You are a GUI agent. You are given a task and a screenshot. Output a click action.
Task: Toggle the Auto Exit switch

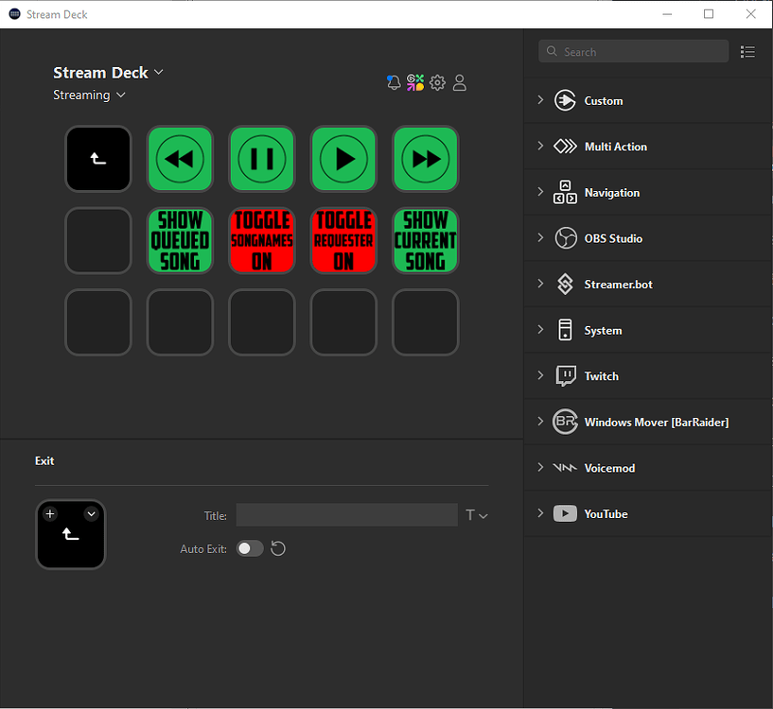250,548
